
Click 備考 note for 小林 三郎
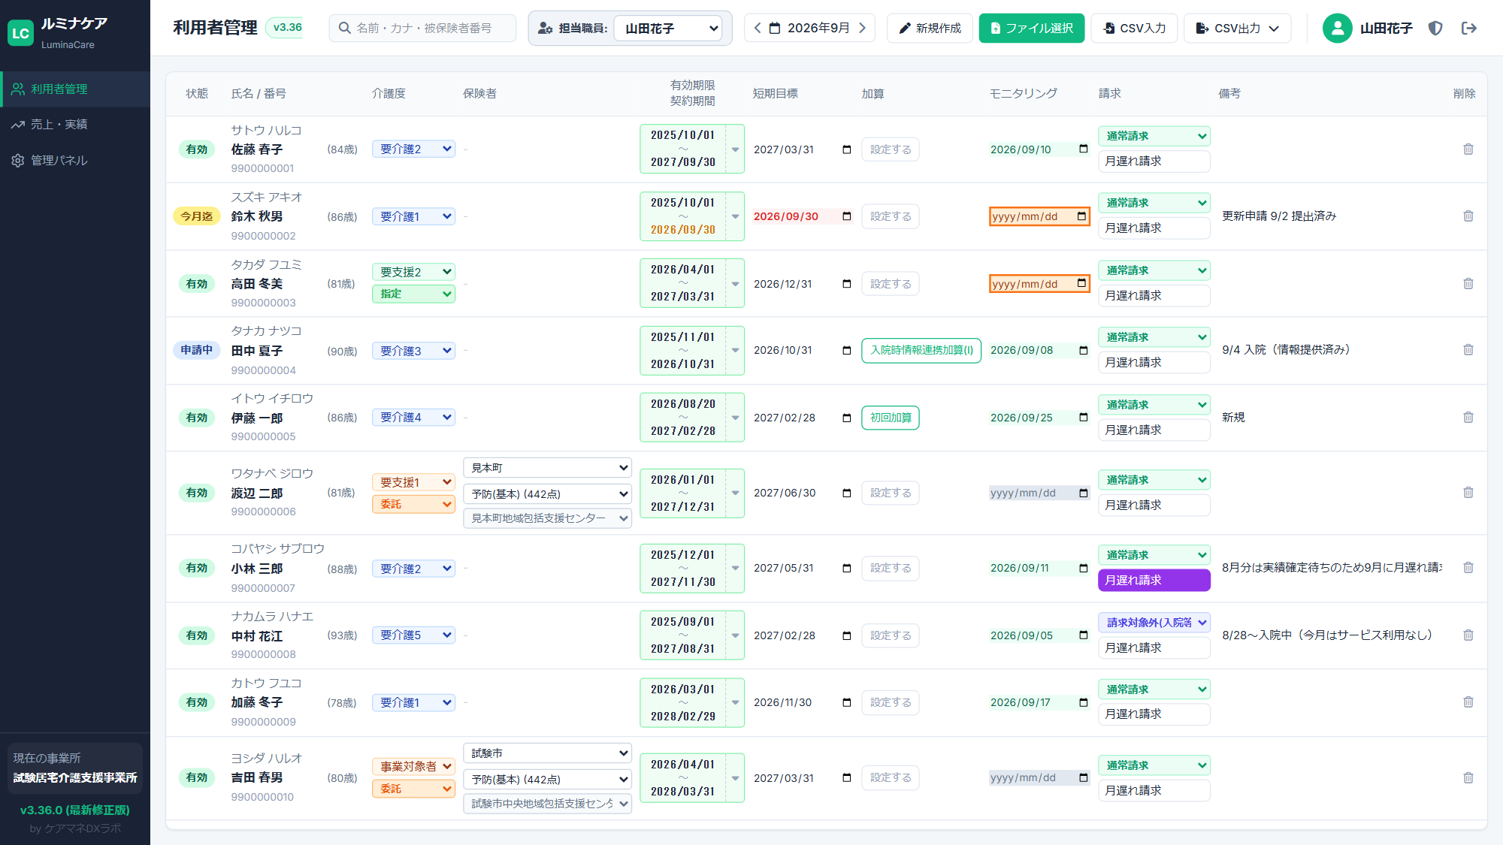(x=1331, y=568)
